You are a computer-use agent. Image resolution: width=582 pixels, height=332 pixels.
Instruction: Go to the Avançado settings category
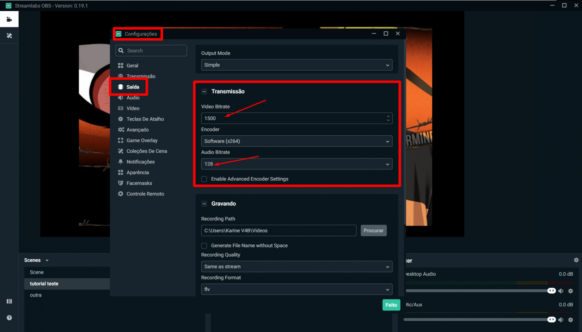click(137, 130)
